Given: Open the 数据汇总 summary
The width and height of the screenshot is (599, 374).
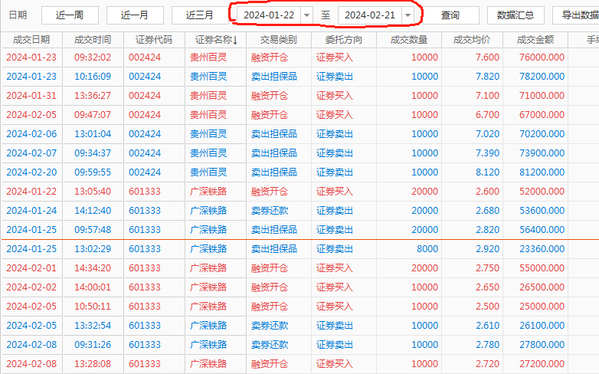Looking at the screenshot, I should tap(516, 15).
